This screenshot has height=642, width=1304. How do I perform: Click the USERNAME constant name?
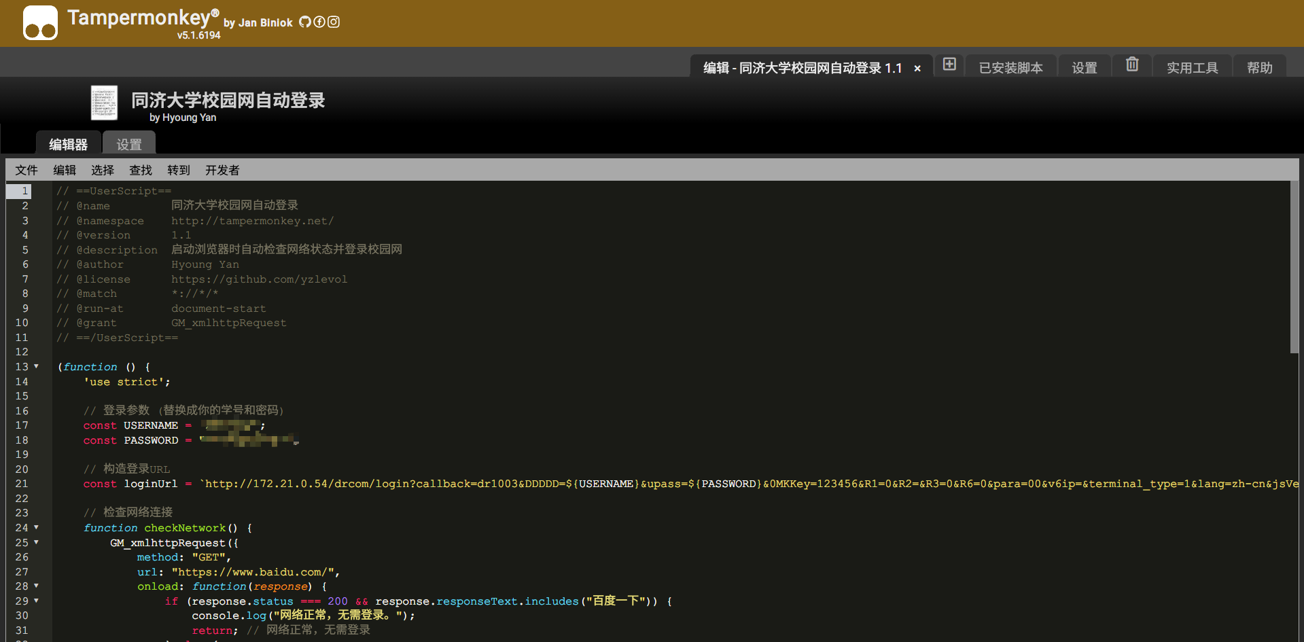pos(151,425)
